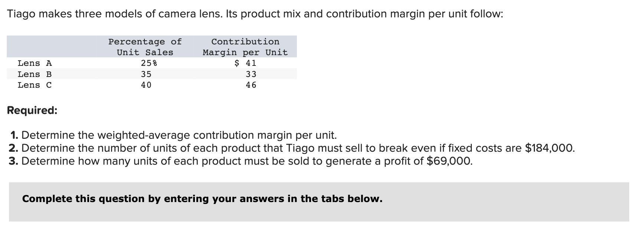Viewport: 640px width, 225px height.
Task: Select the 40 percentage cell for Lens C
Action: pyautogui.click(x=146, y=85)
